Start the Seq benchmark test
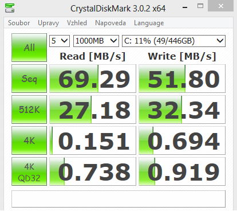The height and width of the screenshot is (211, 237). pos(29,79)
